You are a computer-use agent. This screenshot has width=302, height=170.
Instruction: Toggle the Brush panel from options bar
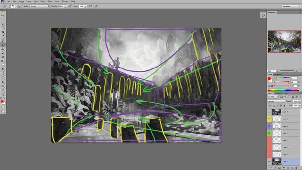click(x=20, y=6)
